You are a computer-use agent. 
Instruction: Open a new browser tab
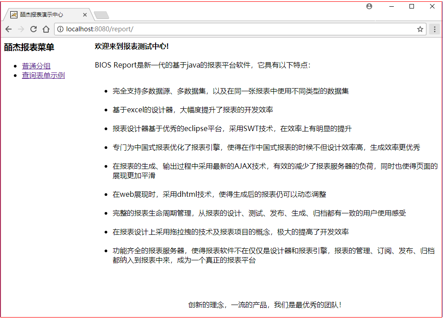[101, 15]
